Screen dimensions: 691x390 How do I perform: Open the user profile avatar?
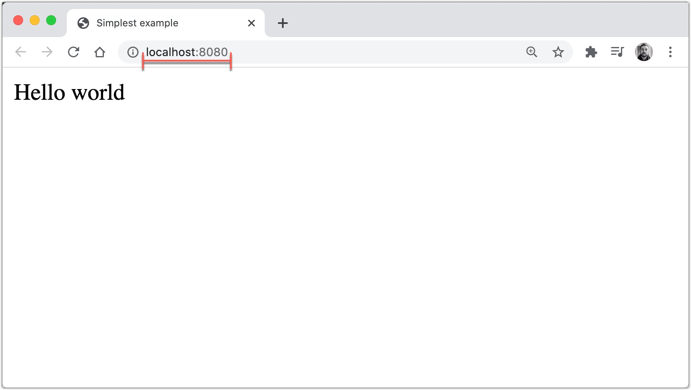644,52
